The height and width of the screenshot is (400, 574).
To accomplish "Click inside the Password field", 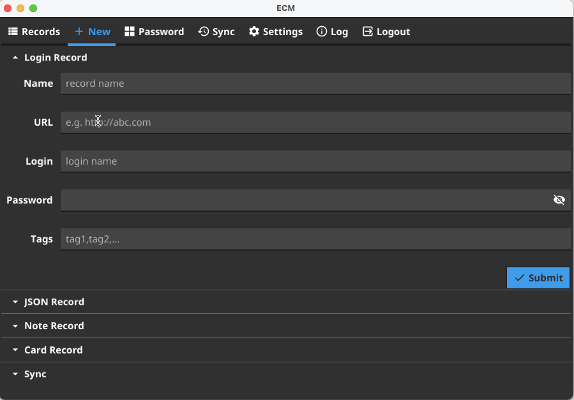I will coord(303,200).
